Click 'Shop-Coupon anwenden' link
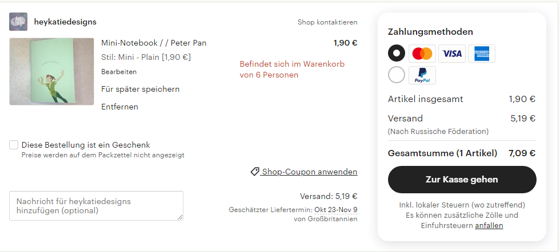The width and height of the screenshot is (560, 252). click(x=309, y=172)
